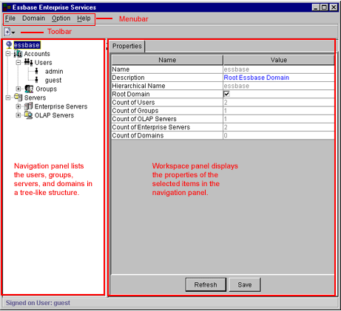Click the Enterprise Servers icon
The height and width of the screenshot is (311, 341).
click(x=28, y=106)
